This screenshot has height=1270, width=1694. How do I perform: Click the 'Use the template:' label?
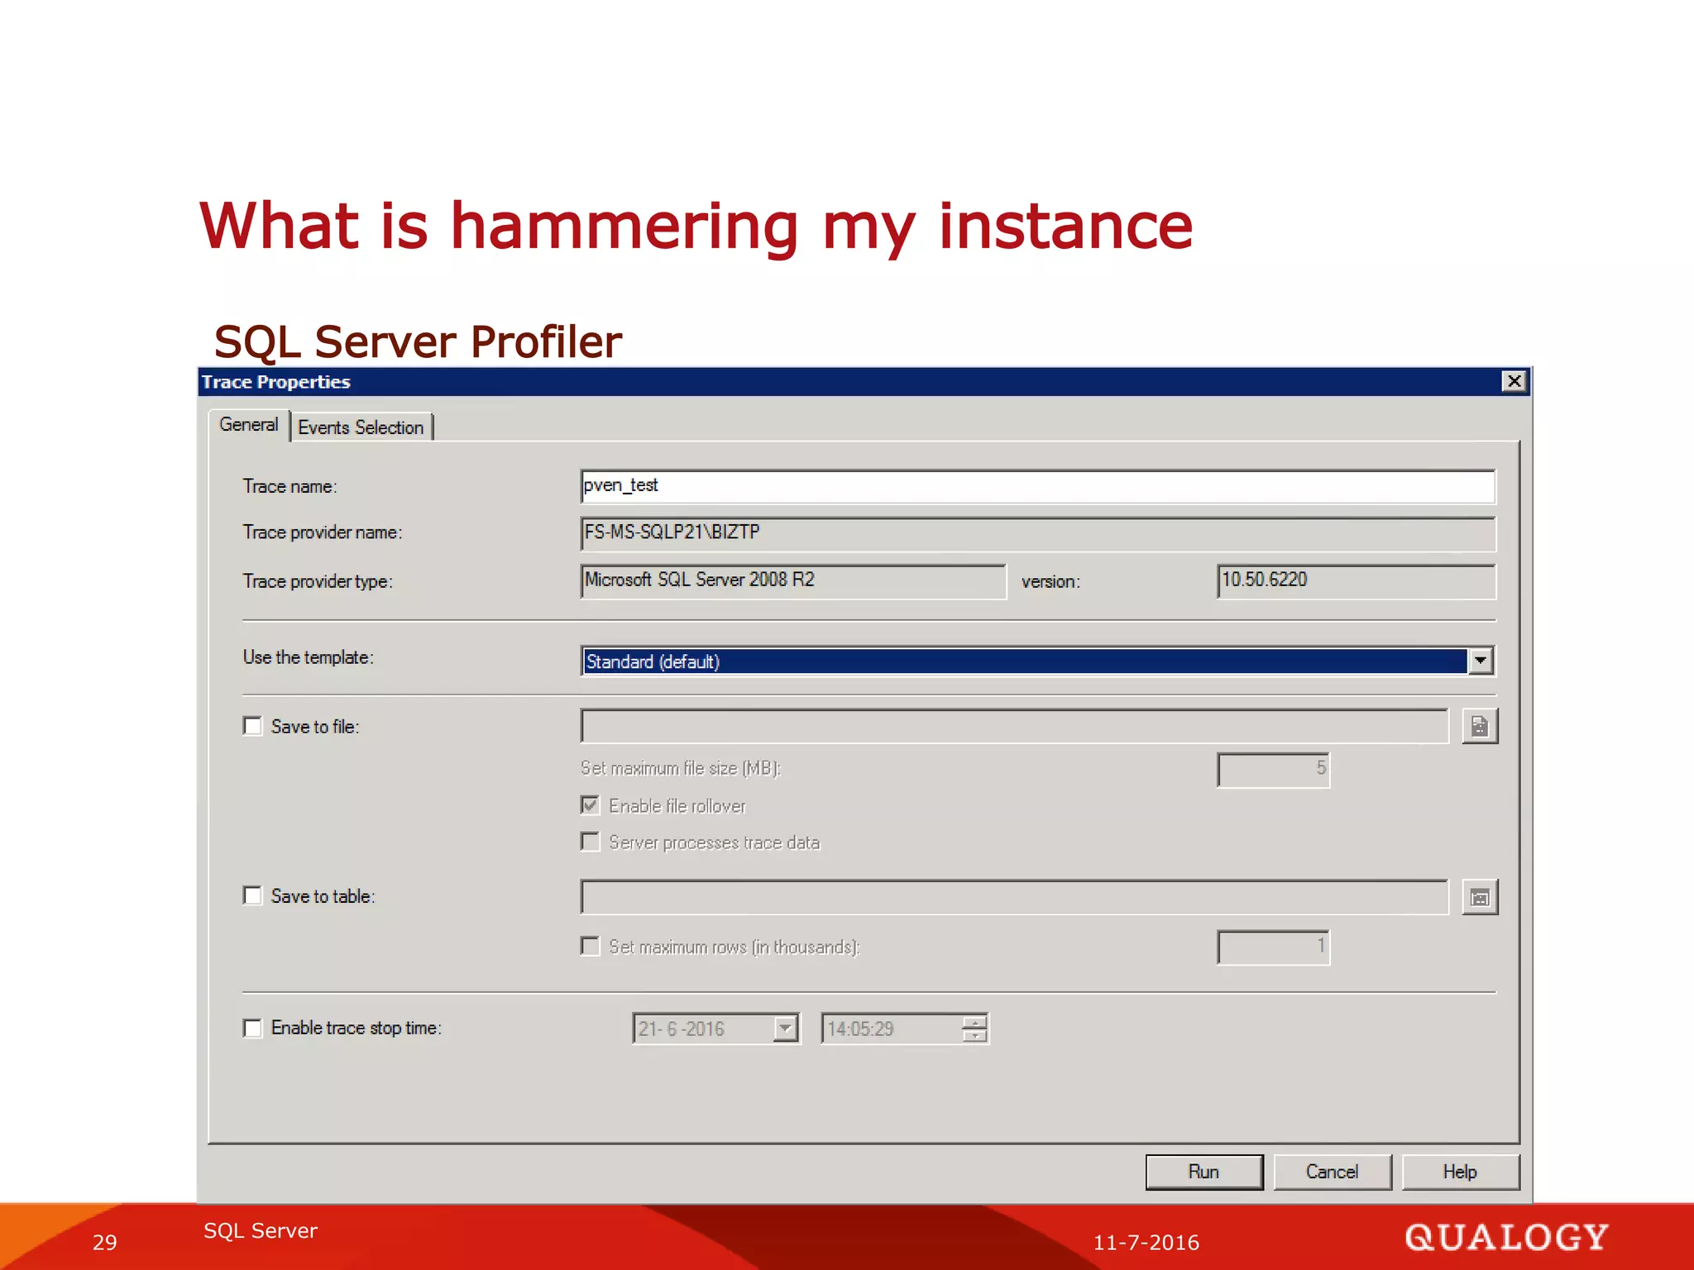[308, 657]
